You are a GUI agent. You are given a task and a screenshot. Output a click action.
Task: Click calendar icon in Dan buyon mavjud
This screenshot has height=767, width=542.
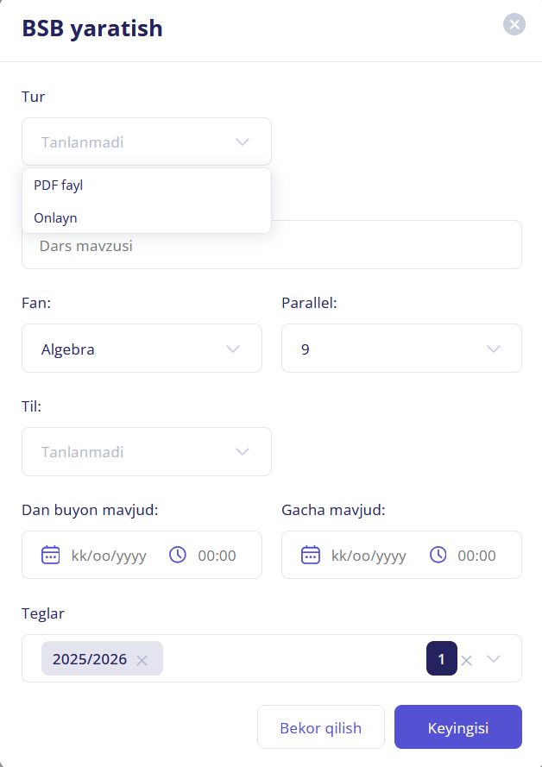click(x=51, y=555)
